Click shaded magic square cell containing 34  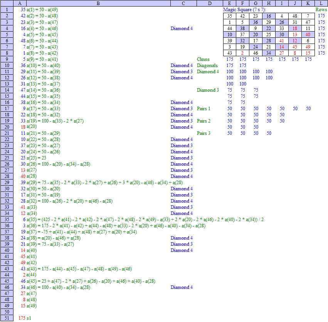click(x=269, y=53)
